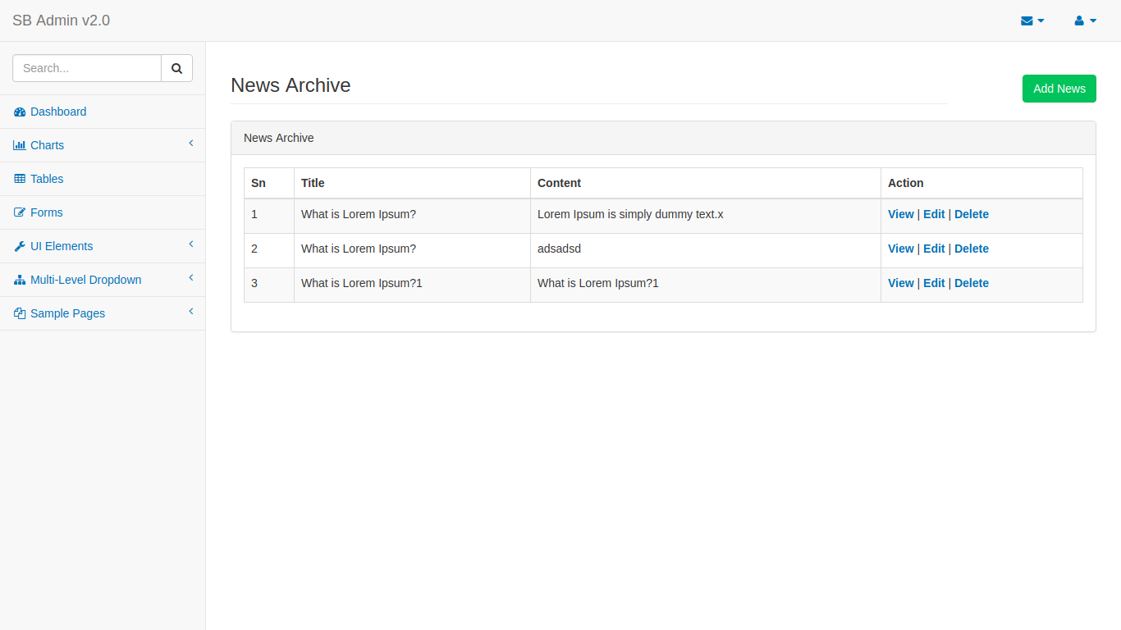
Task: Open the envelope messages icon in the header
Action: 1027,21
